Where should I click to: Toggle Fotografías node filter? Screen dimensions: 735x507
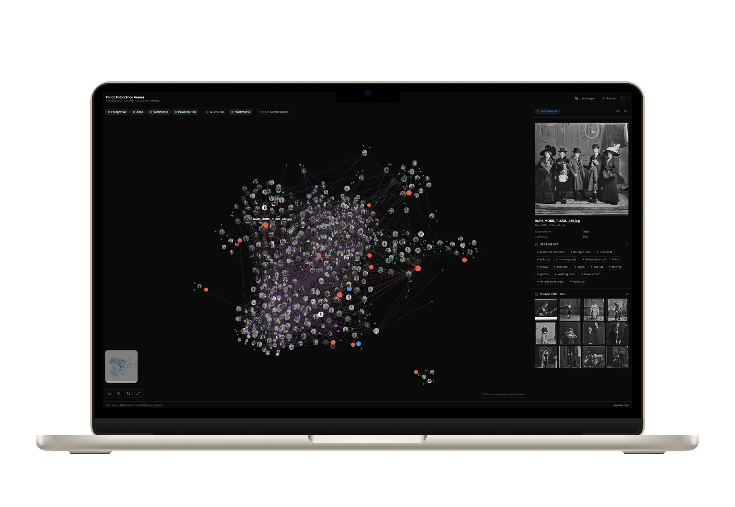click(117, 112)
